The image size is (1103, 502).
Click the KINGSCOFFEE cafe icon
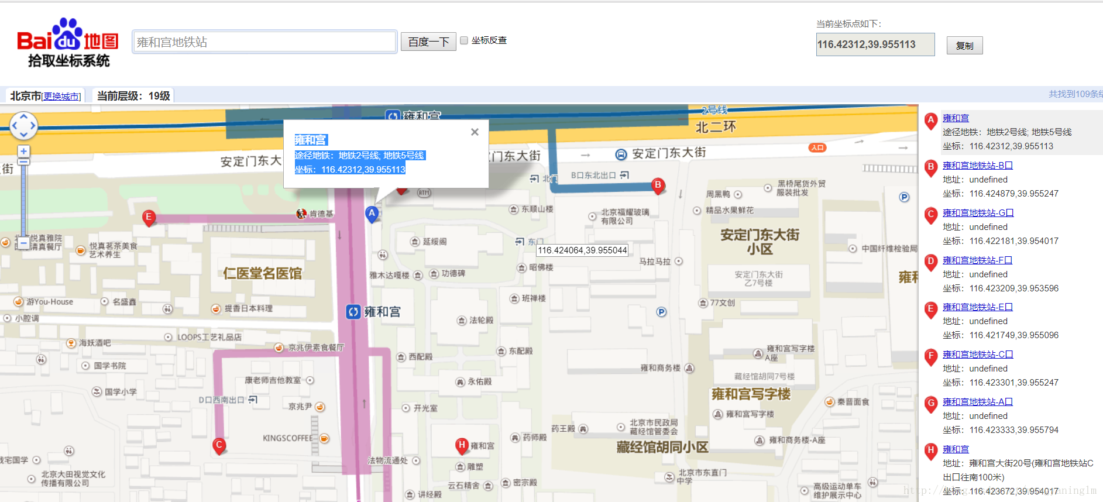click(324, 438)
